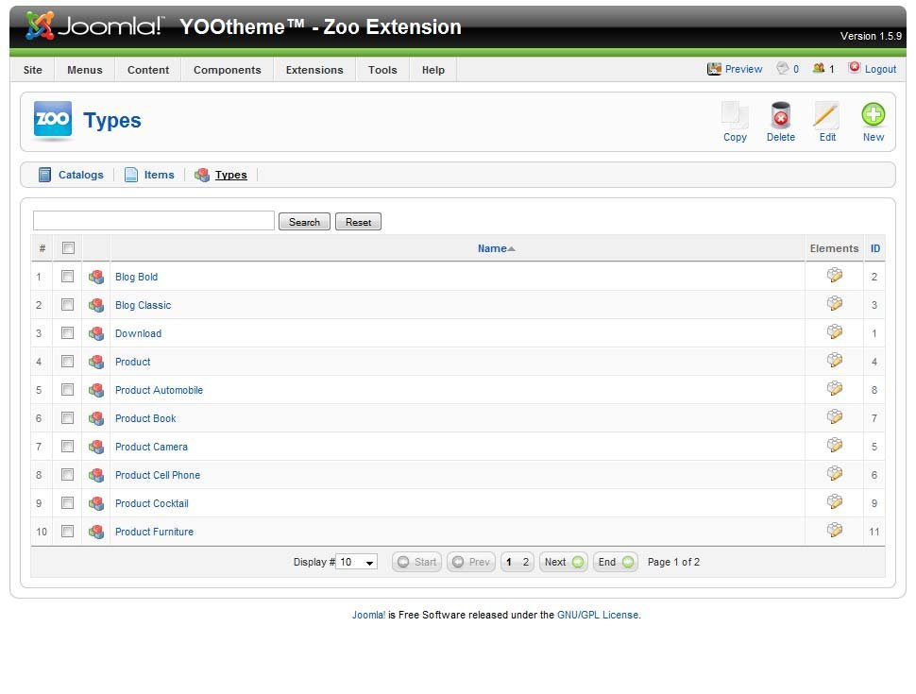Open the Display # dropdown
This screenshot has height=694, width=916.
(x=356, y=562)
